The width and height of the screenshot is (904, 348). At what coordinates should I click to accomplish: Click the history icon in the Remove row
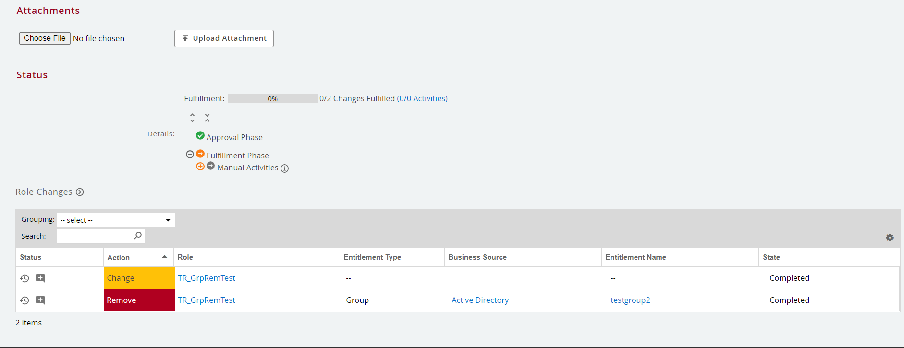tap(24, 300)
